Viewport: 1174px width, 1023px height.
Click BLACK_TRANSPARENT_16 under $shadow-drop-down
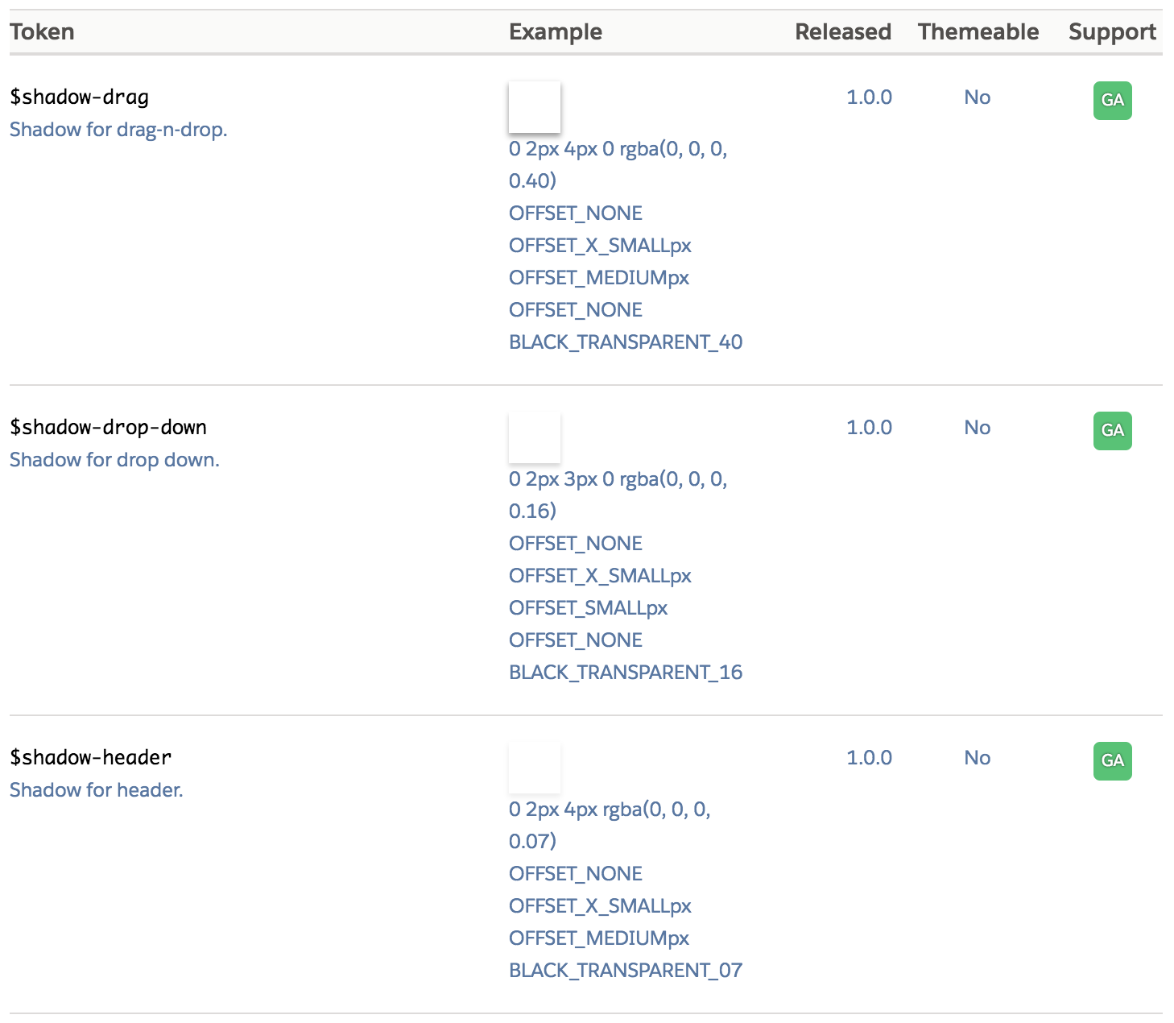626,672
